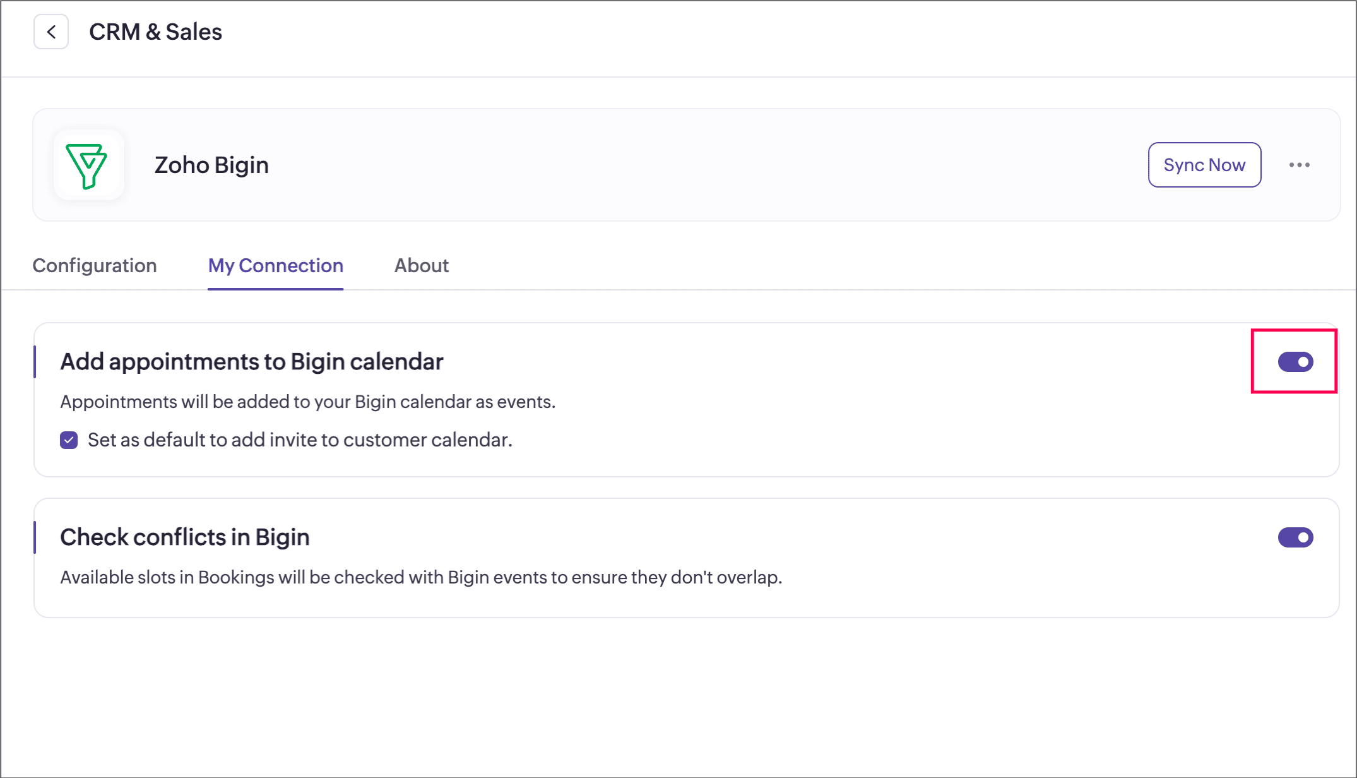Viewport: 1357px width, 778px height.
Task: Click the Zoho Bigin logo icon
Action: [x=88, y=165]
